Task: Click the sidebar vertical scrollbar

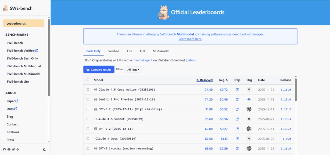Action: click(49, 57)
